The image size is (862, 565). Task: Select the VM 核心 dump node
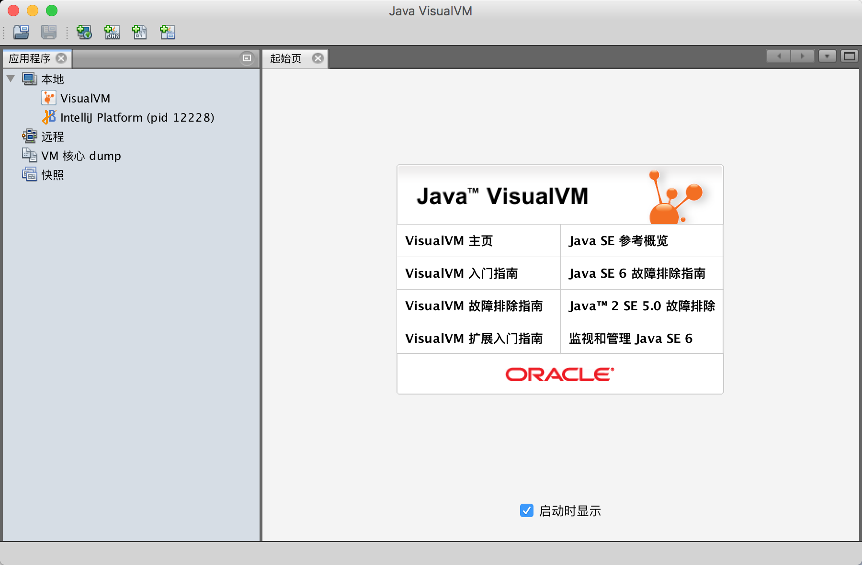(x=81, y=156)
